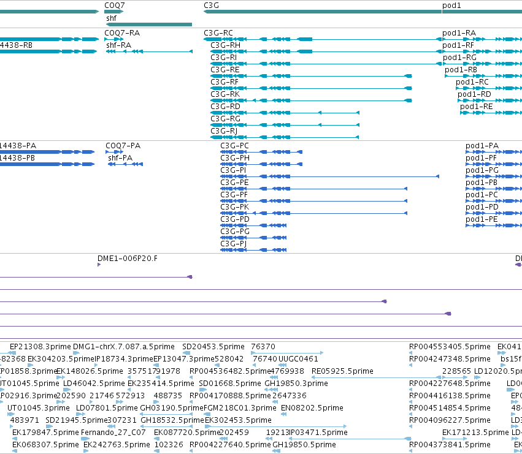The width and height of the screenshot is (522, 454).
Task: Select the pod1-RB transcript
Action: (461, 70)
